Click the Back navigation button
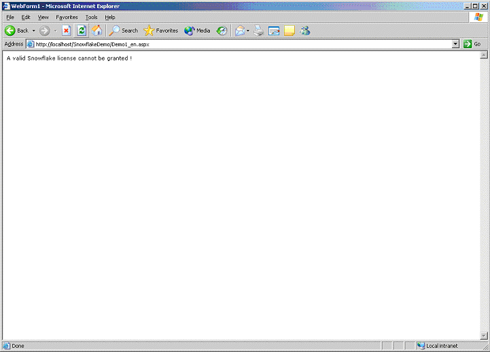This screenshot has width=490, height=352. point(17,31)
